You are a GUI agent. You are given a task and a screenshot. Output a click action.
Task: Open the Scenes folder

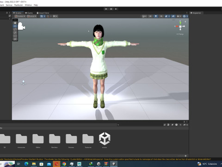[x=71, y=141]
